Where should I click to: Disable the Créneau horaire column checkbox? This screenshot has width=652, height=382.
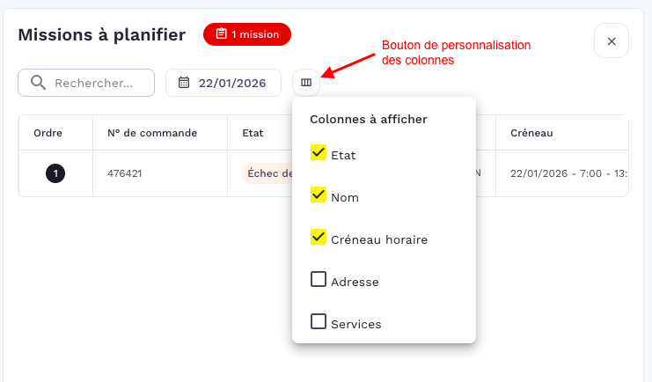pos(319,238)
